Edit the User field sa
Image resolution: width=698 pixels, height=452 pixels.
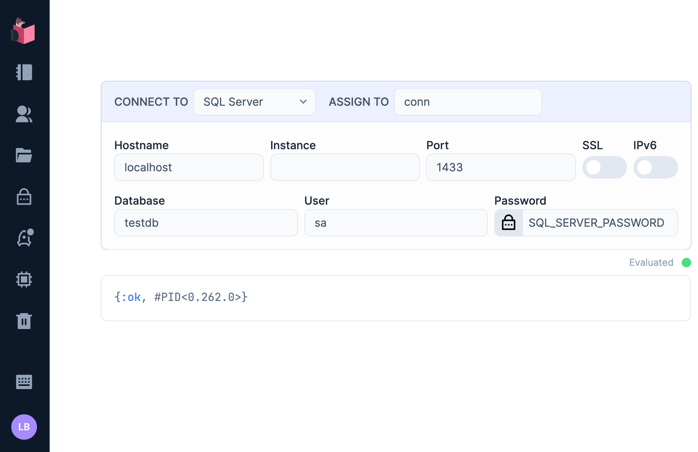pyautogui.click(x=396, y=223)
